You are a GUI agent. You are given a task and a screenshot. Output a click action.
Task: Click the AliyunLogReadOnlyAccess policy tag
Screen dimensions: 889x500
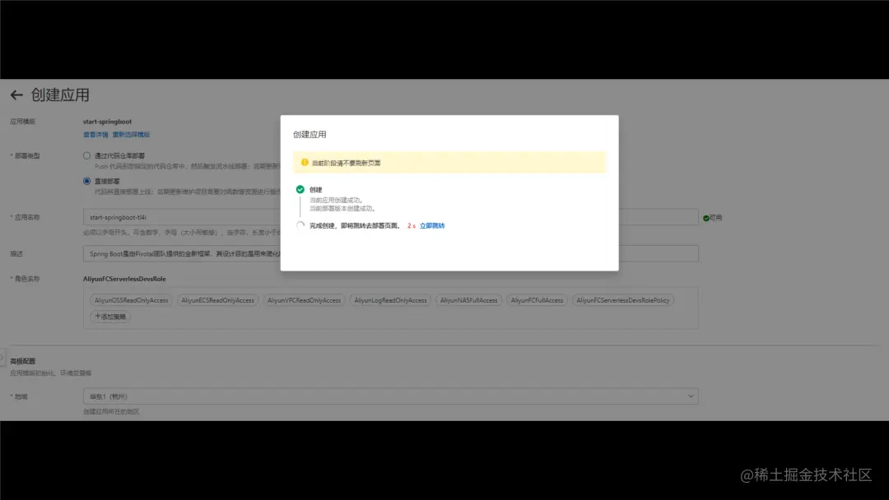(390, 300)
